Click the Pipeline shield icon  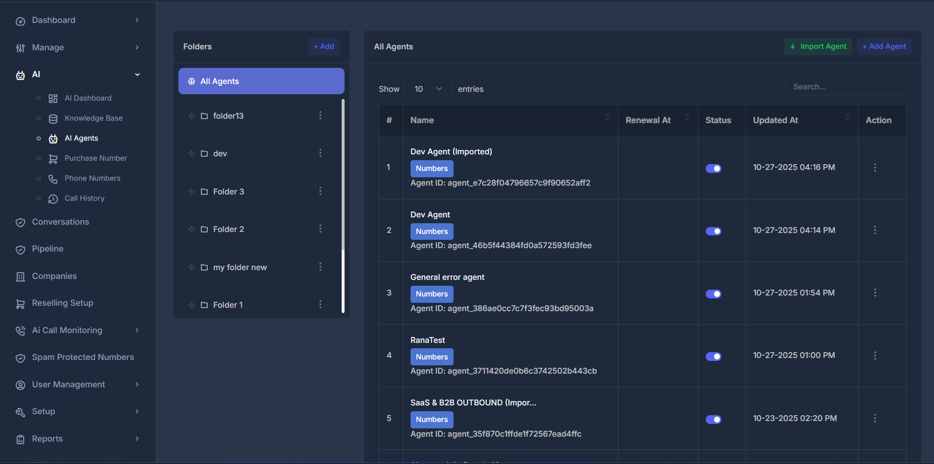coord(20,250)
